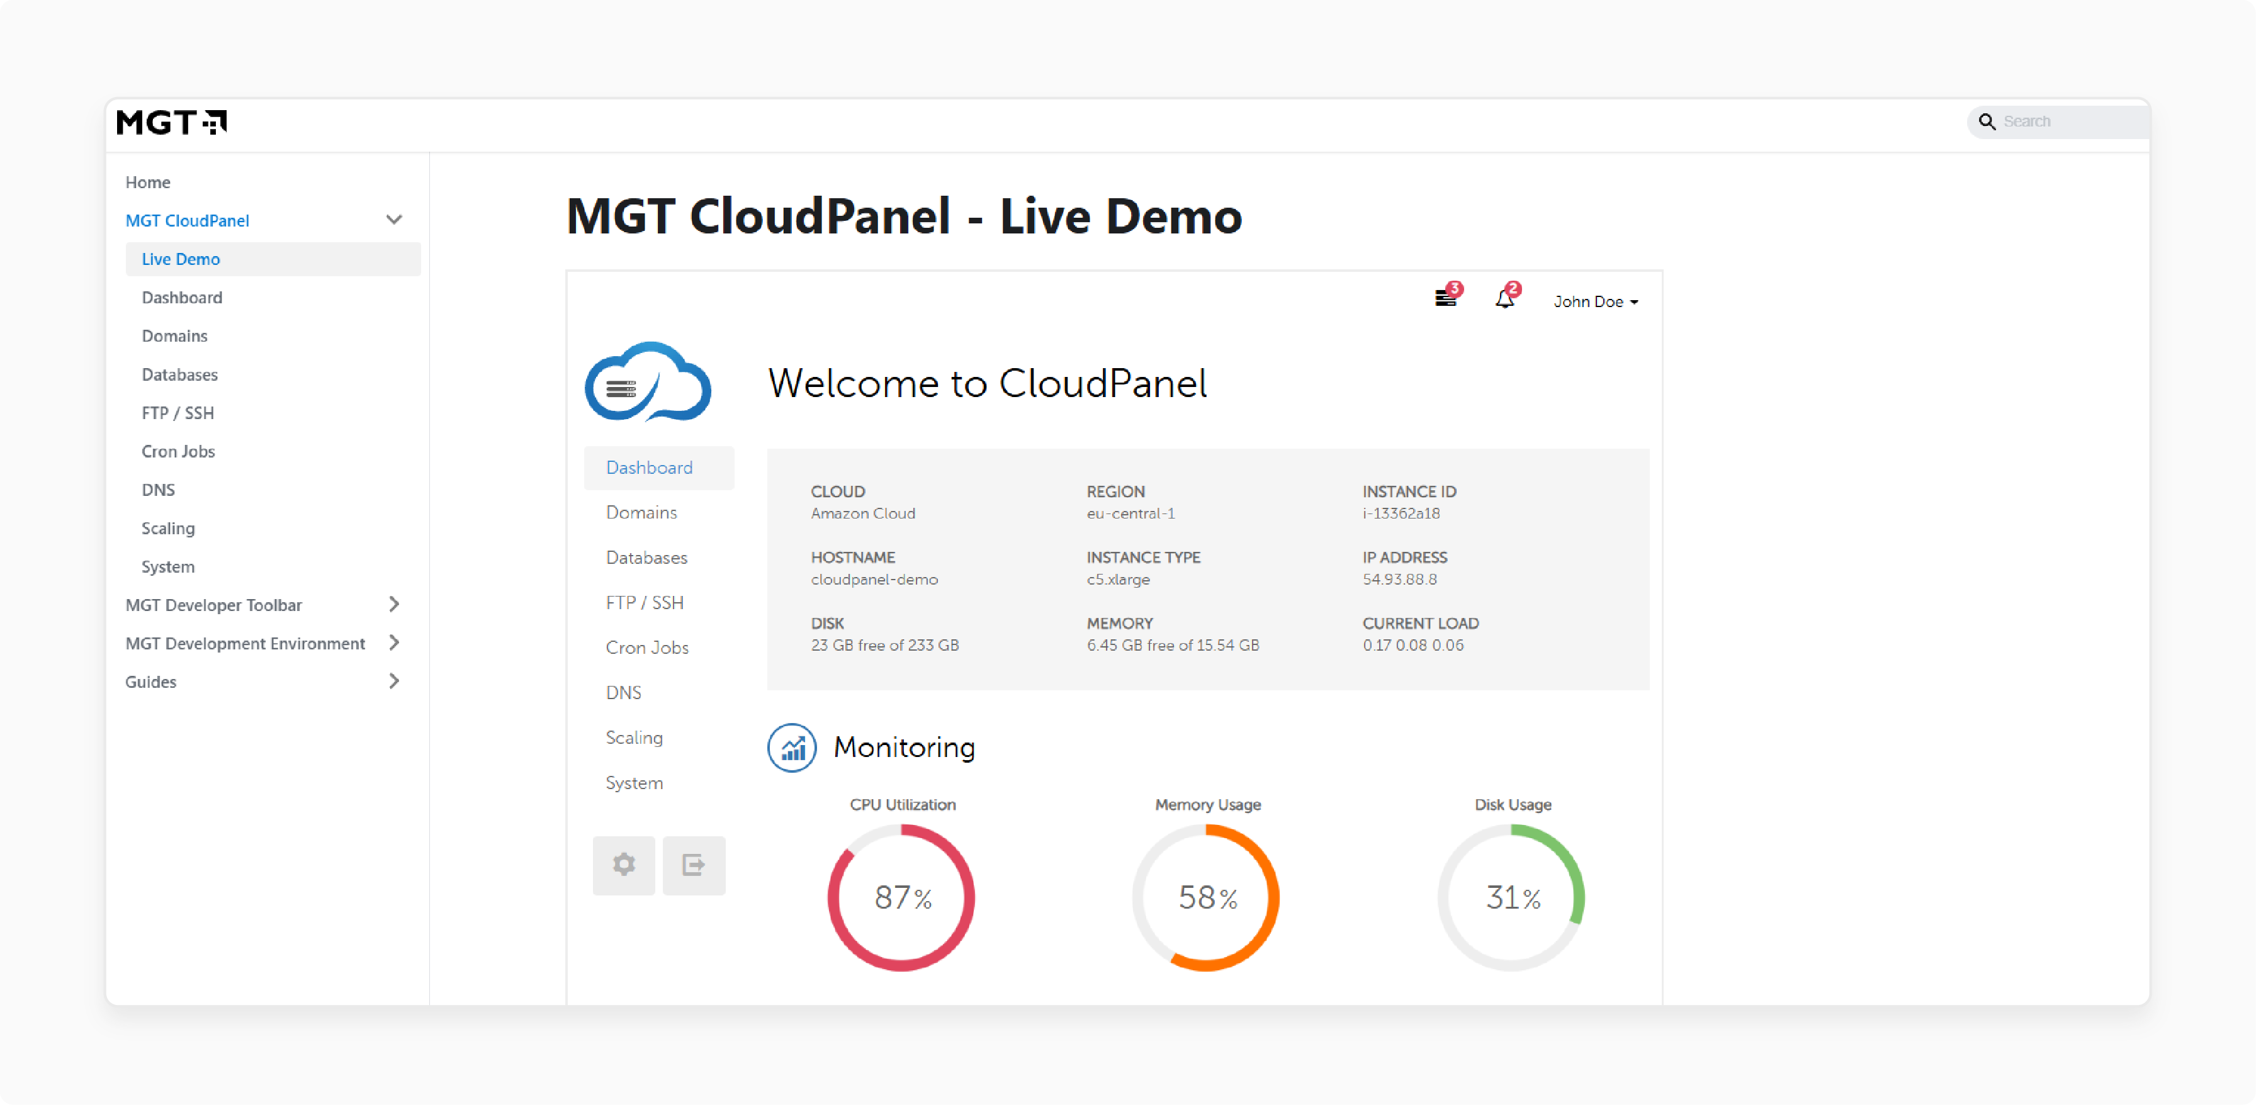Click the MGT logo in header
The image size is (2256, 1105).
pyautogui.click(x=172, y=121)
